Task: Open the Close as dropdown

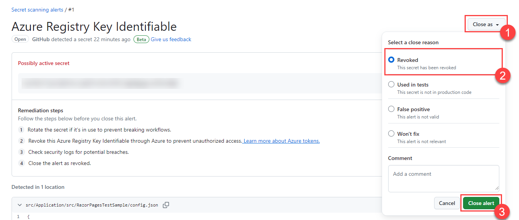Action: coord(486,24)
